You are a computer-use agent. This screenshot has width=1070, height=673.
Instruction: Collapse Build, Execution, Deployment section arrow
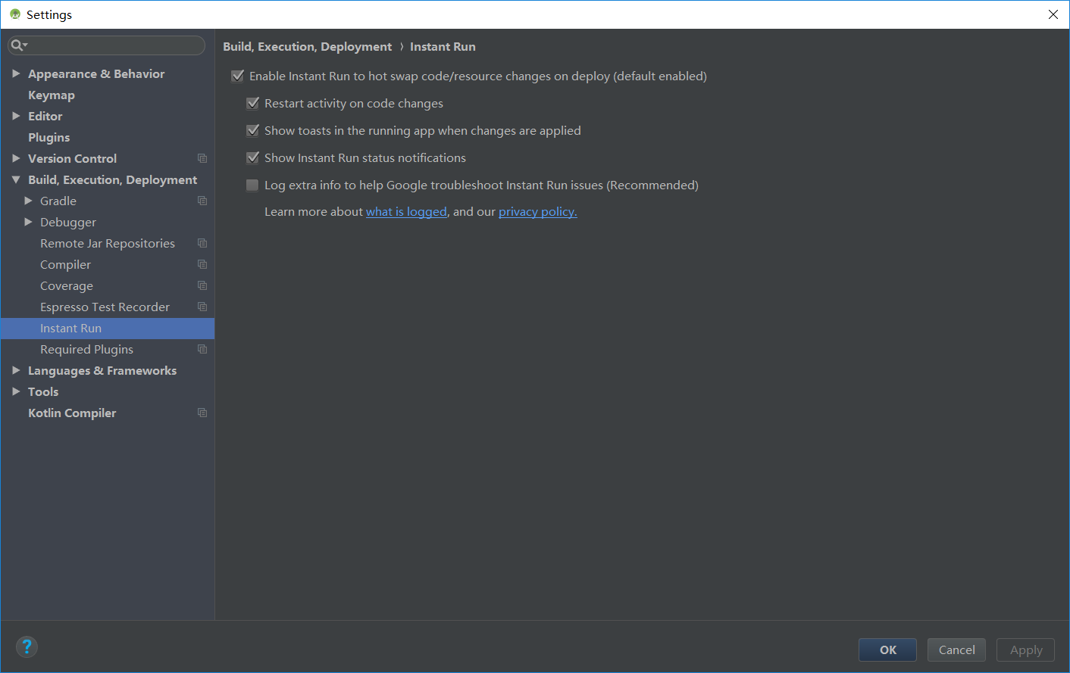(x=16, y=179)
